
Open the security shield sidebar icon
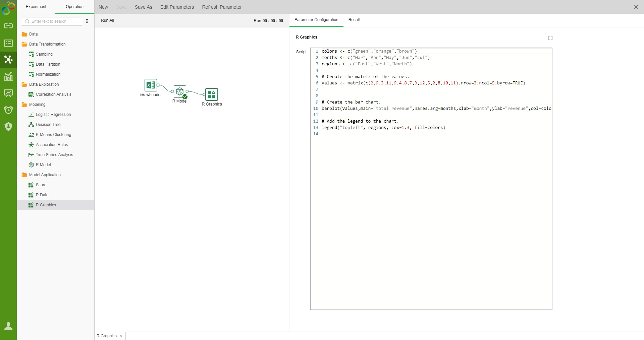[8, 126]
